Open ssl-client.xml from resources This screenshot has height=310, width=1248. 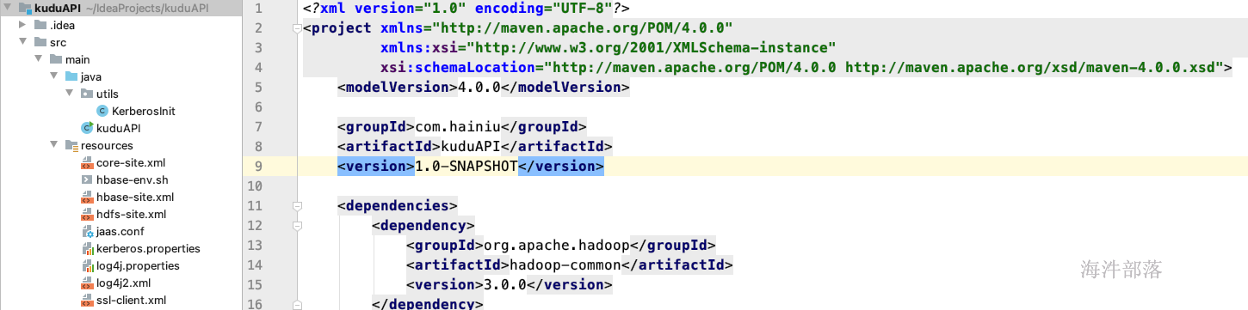click(x=131, y=300)
